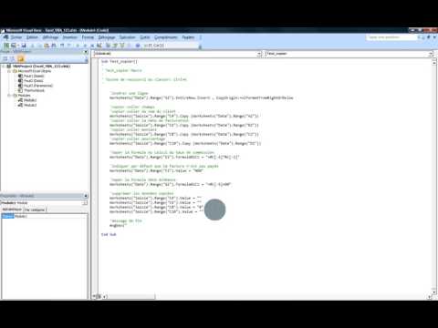Screen dimensions: 438x328
Task: Run the macro with the play icon
Action: (x=78, y=46)
